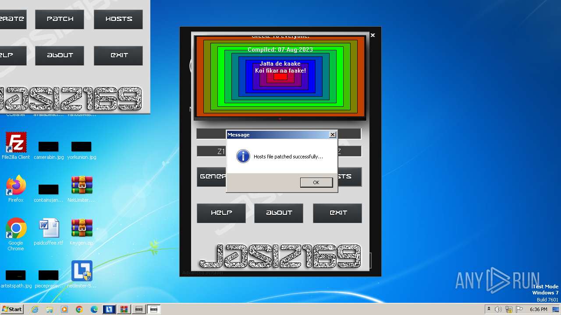
Task: Click the HELP button in the keygen window
Action: [x=221, y=213]
